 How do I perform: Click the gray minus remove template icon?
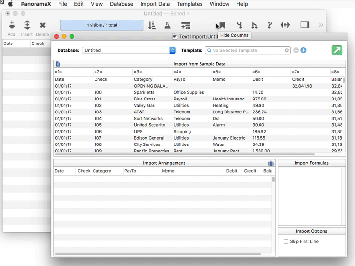tap(296, 50)
